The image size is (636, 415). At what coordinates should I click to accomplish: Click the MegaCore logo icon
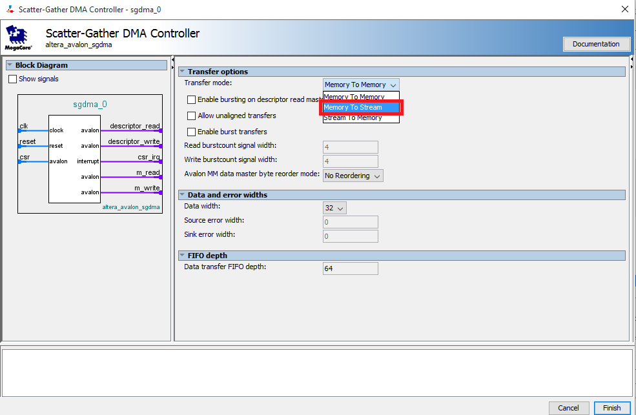pos(17,37)
